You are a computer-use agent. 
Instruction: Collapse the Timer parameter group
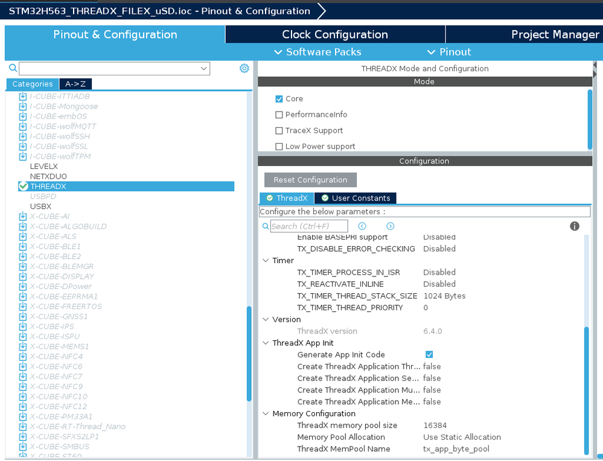tap(266, 260)
